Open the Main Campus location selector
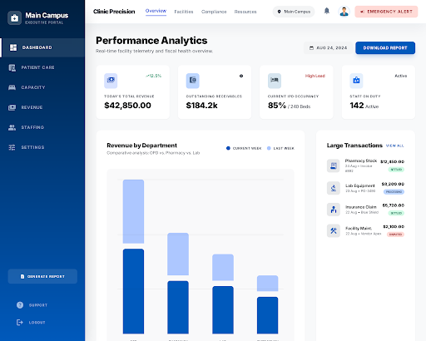 (x=294, y=12)
